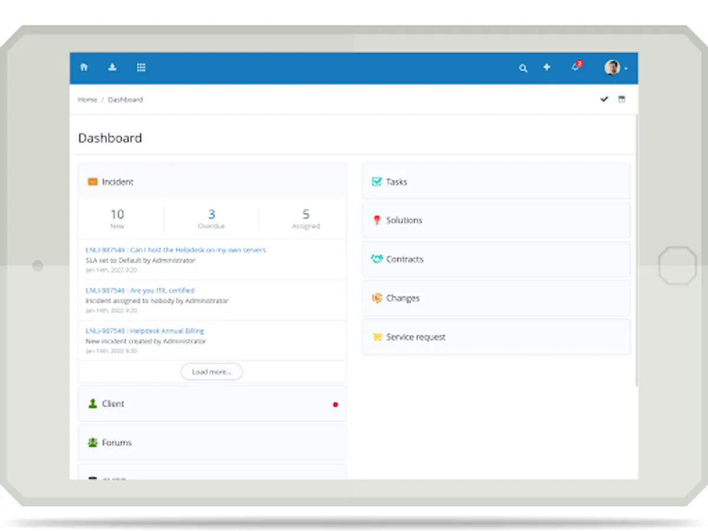This screenshot has width=708, height=531.
Task: Expand the Service request panel
Action: click(x=496, y=337)
